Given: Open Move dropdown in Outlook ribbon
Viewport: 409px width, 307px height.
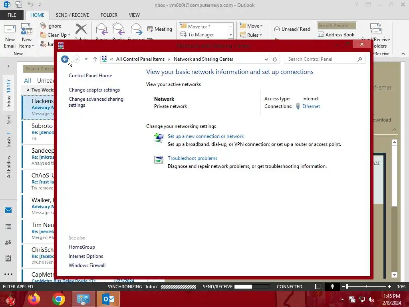Looking at the screenshot, I should click(x=251, y=26).
